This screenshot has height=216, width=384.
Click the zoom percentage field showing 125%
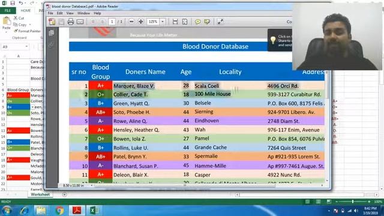tap(154, 22)
